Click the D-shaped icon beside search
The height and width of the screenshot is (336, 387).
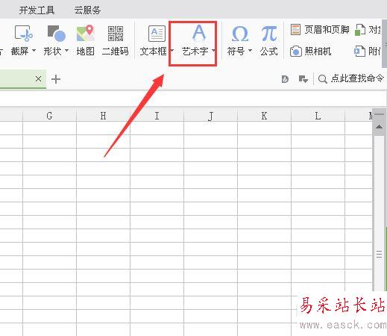coord(285,79)
